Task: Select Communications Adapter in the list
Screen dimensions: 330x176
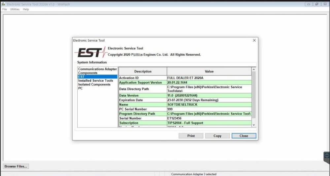Action: coord(97,69)
